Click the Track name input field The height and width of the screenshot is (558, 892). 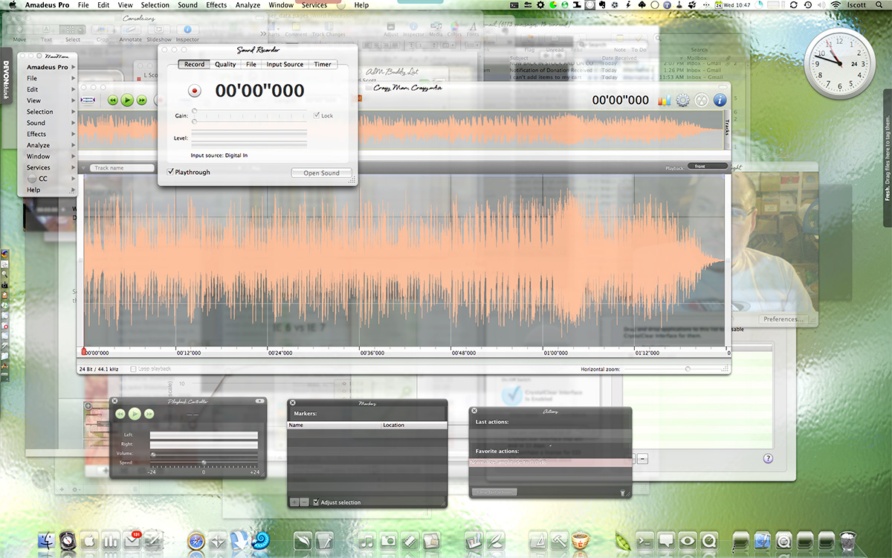pos(123,167)
